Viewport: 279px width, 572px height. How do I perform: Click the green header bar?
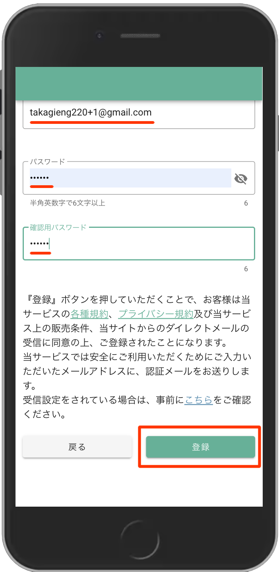point(138,83)
